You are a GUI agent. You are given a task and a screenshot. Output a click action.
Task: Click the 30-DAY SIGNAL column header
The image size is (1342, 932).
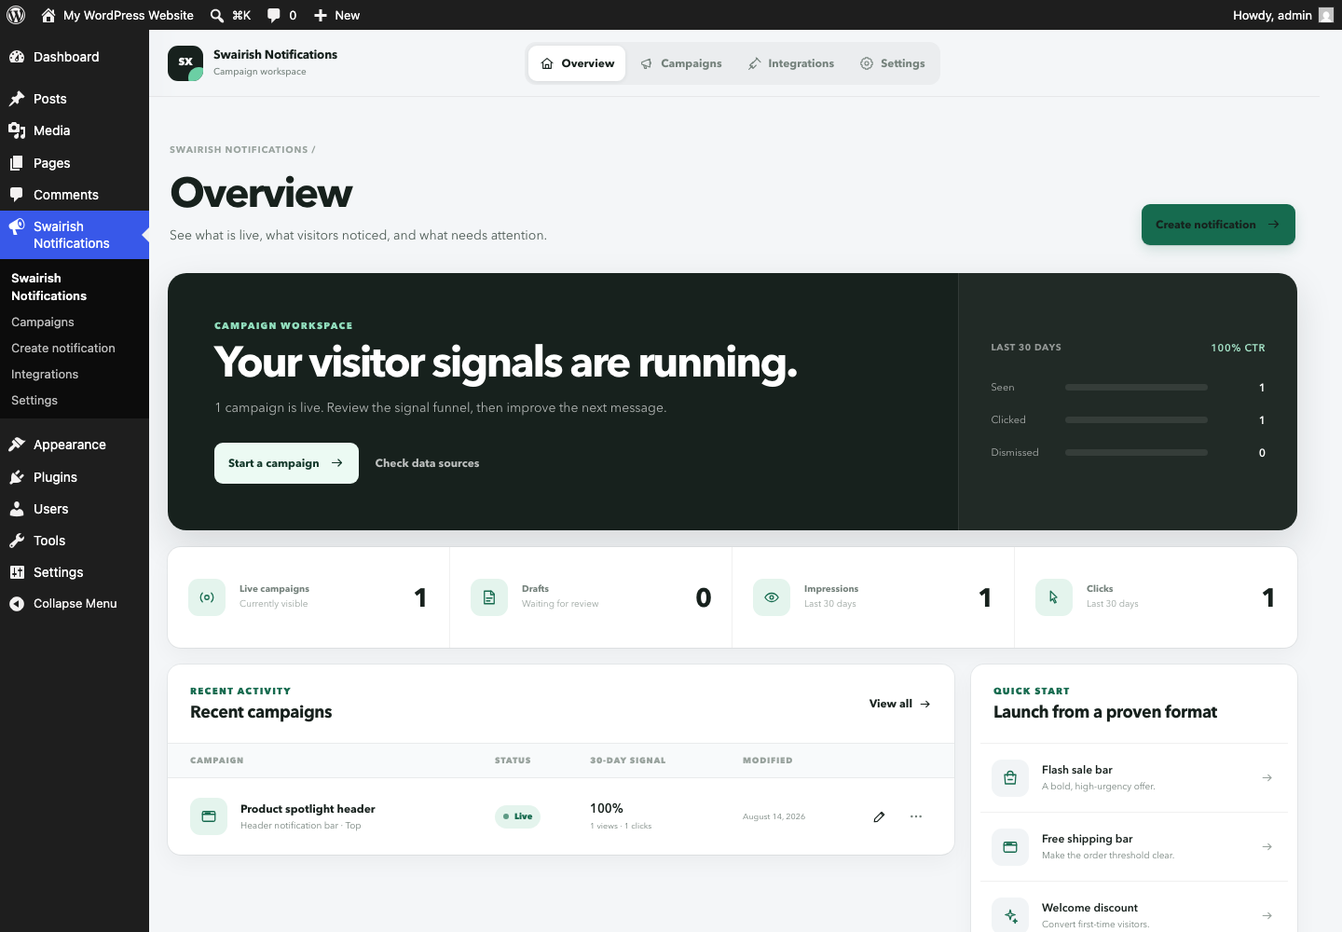[x=628, y=761]
